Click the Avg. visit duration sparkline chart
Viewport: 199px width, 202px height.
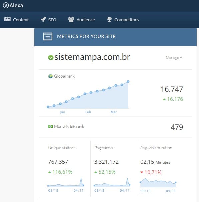158,183
